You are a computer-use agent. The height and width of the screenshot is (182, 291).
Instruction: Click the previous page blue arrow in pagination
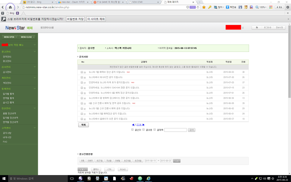point(133,125)
